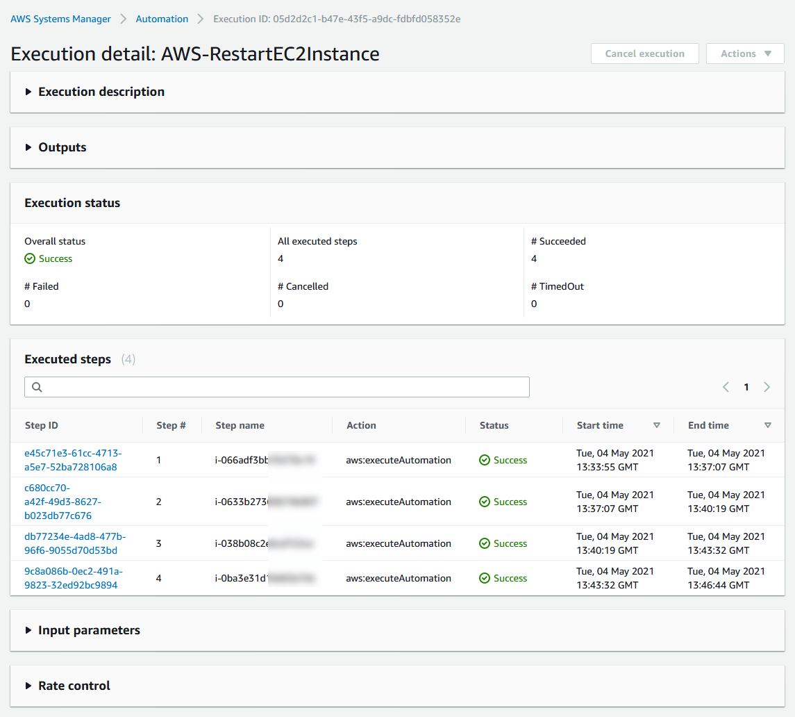Click the # Succeeded label
This screenshot has height=717, width=795.
[x=558, y=242]
